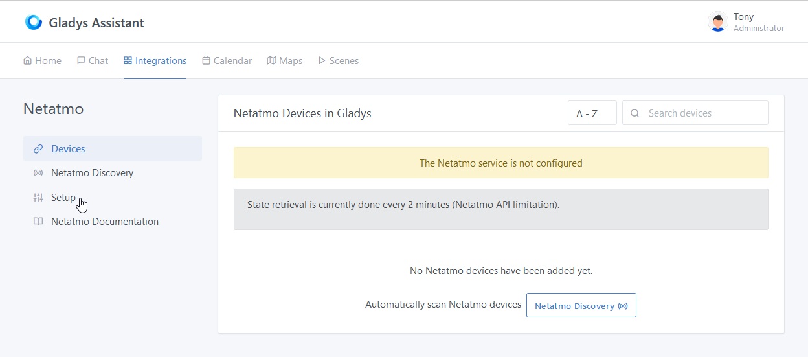This screenshot has height=357, width=808.
Task: Open the Maps tab
Action: 285,61
